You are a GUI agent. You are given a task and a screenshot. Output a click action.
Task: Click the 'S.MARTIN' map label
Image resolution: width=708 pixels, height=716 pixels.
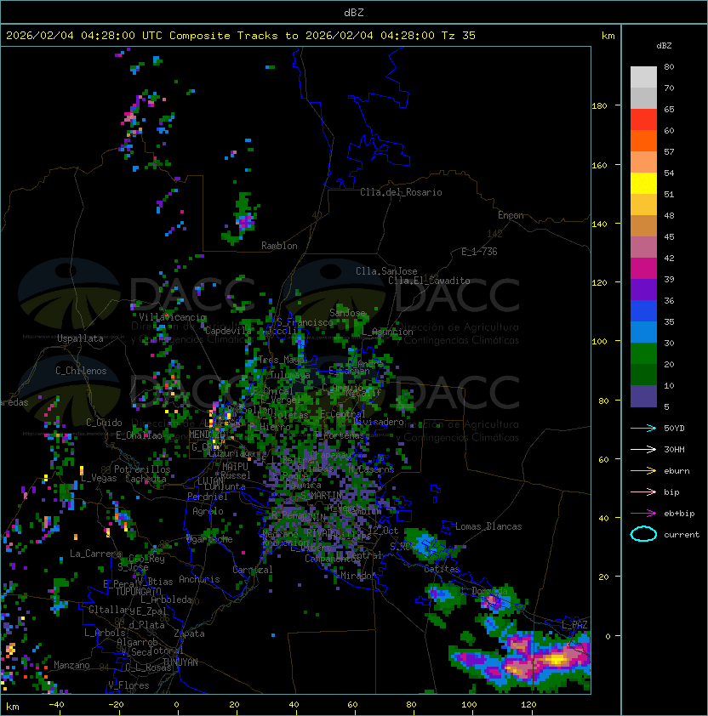pyautogui.click(x=321, y=495)
